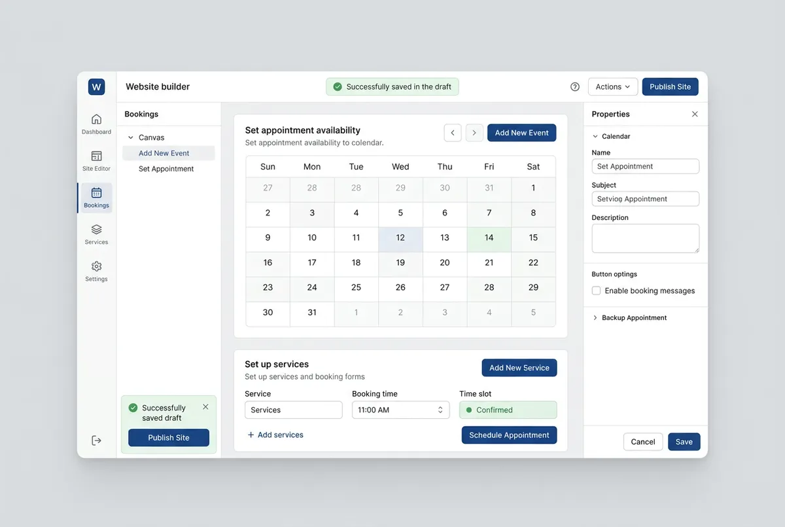The width and height of the screenshot is (785, 527).
Task: Save the properties changes
Action: pos(684,442)
